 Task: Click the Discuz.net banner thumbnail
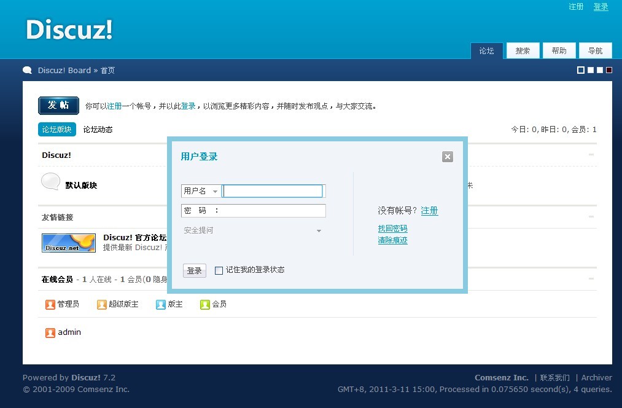pos(69,243)
